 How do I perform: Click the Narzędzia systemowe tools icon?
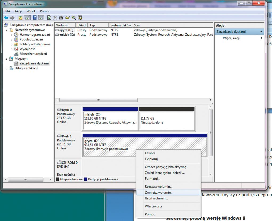click(x=11, y=30)
